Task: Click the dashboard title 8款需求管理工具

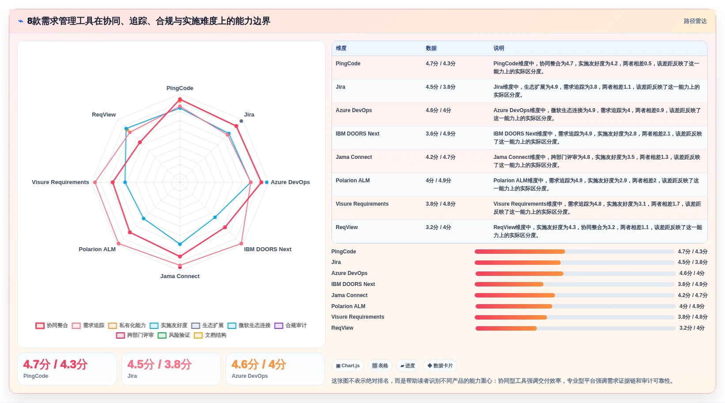Action: [148, 21]
